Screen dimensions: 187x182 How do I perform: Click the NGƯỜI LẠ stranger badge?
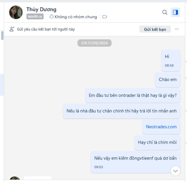pyautogui.click(x=35, y=17)
